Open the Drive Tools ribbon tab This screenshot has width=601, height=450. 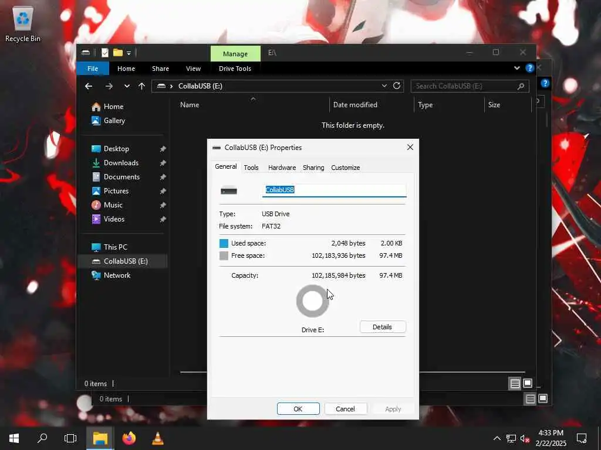coord(235,69)
